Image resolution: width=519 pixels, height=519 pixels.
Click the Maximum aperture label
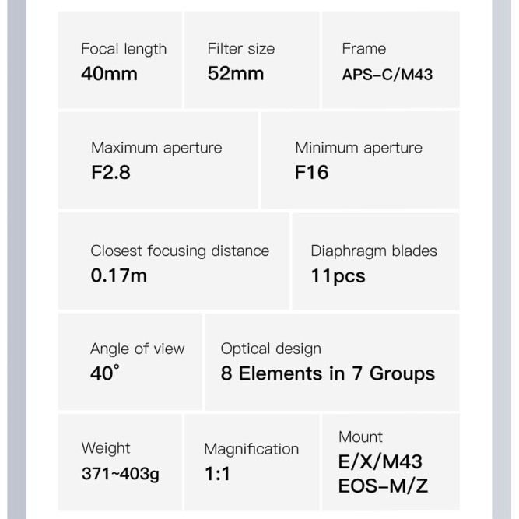click(156, 148)
